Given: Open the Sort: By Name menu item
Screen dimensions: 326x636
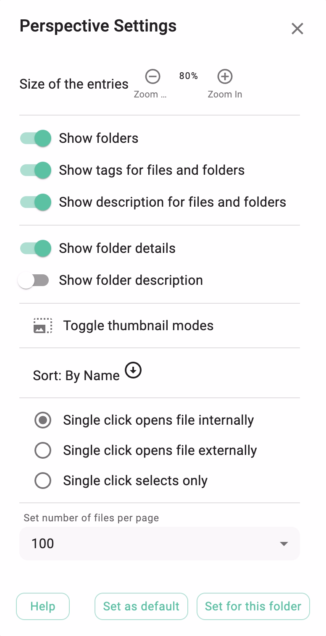Looking at the screenshot, I should tap(76, 375).
